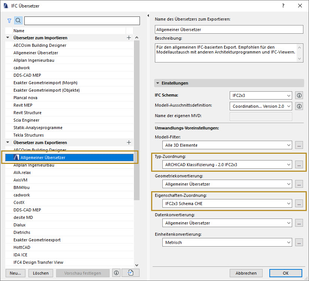Open Typ-Zuordnung options with the ellipsis button

pos(299,165)
